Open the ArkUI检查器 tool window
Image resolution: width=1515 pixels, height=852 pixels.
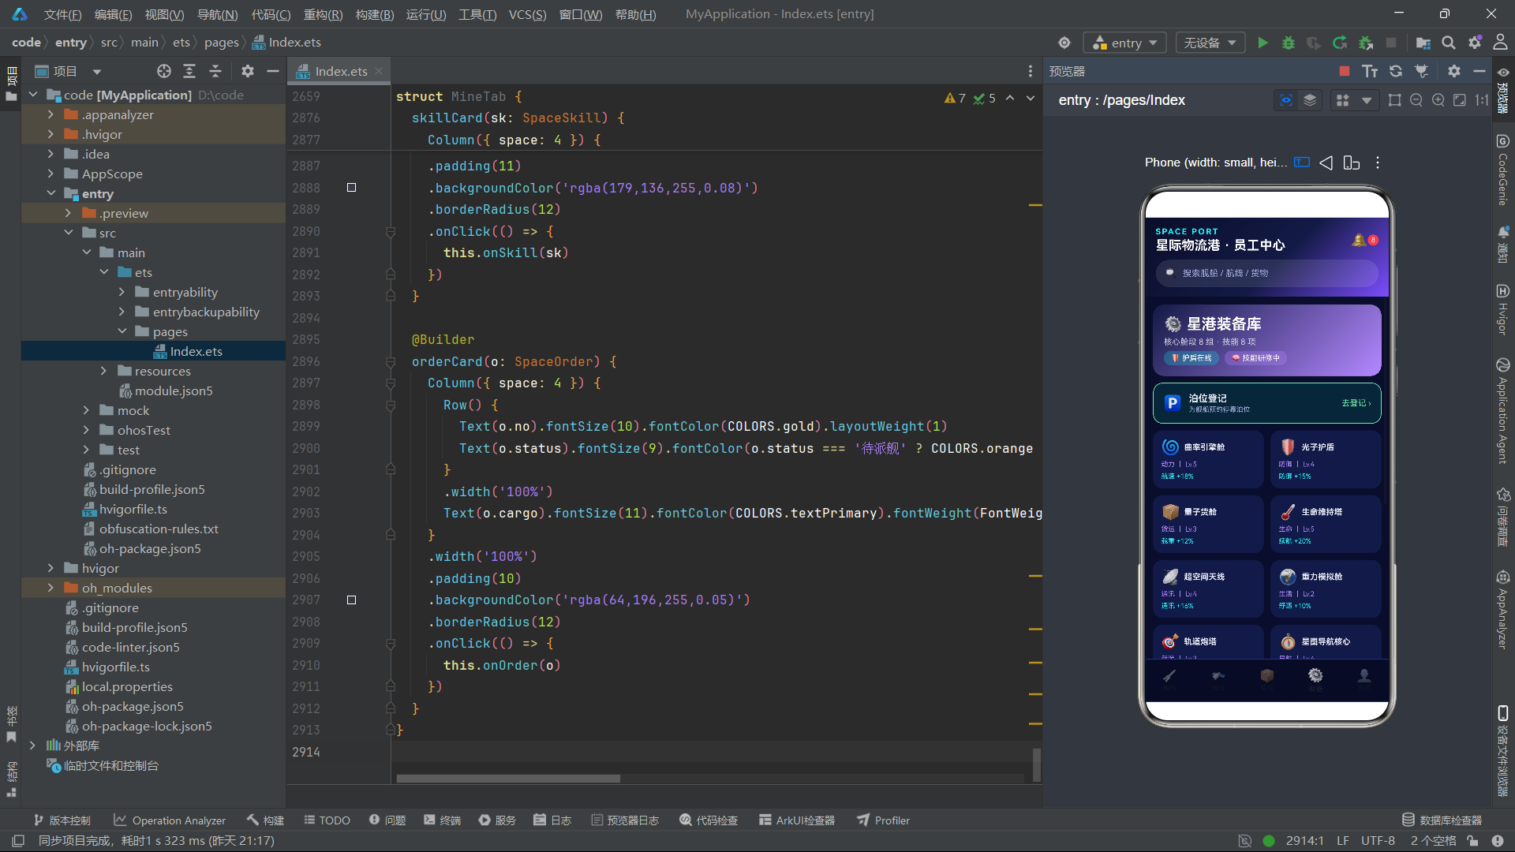(x=797, y=820)
